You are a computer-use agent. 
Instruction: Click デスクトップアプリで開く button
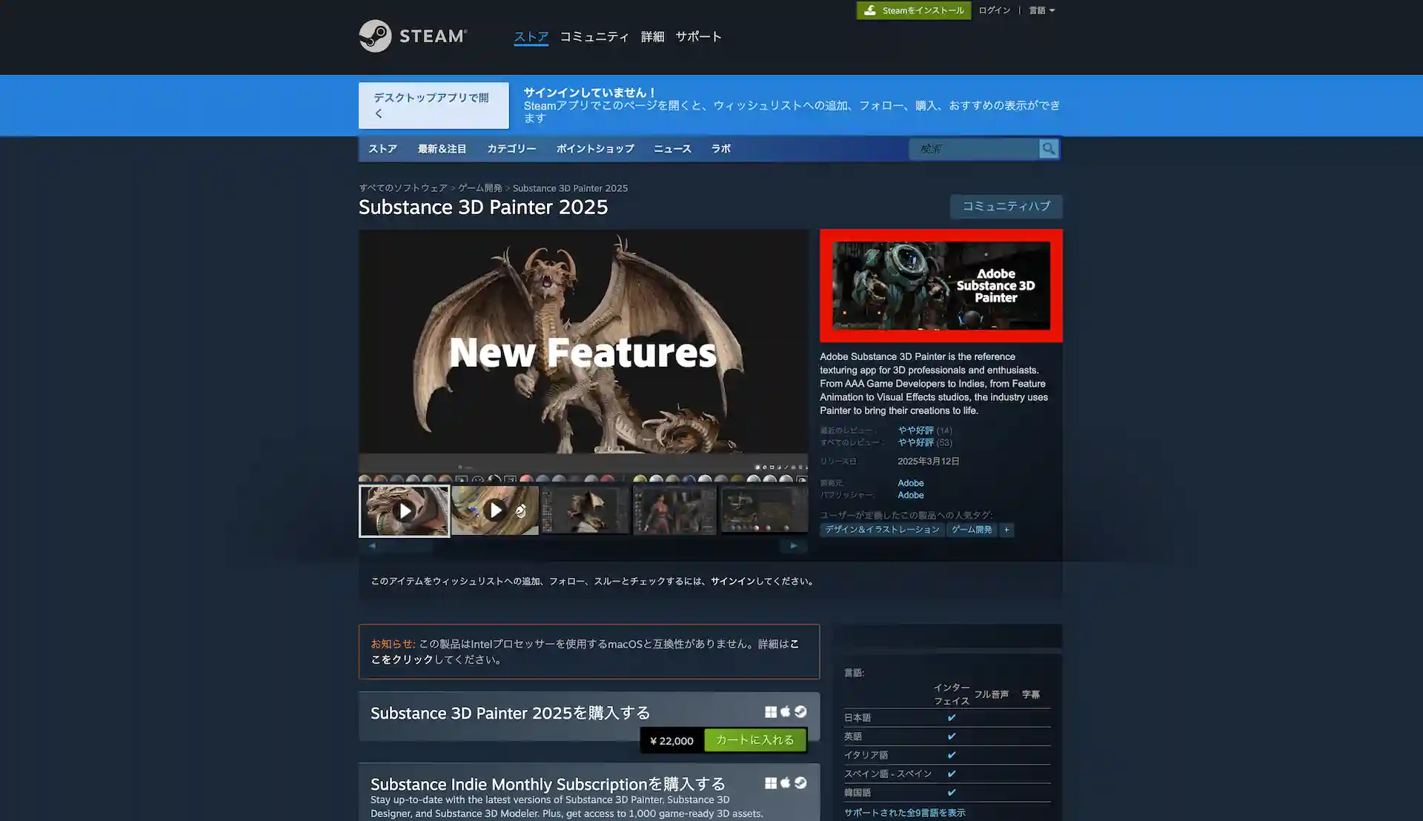(x=434, y=105)
